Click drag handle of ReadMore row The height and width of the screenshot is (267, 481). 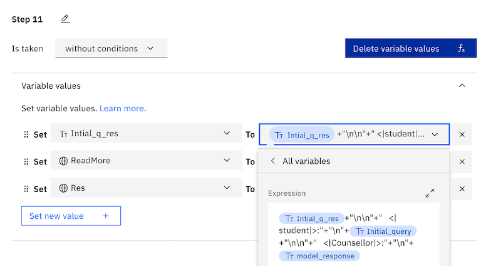click(26, 161)
